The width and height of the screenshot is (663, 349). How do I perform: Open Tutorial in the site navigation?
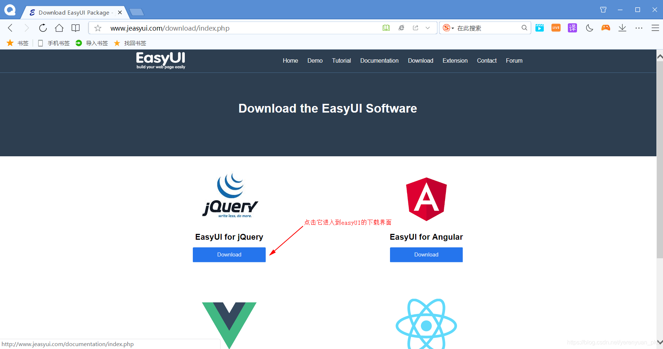[342, 60]
